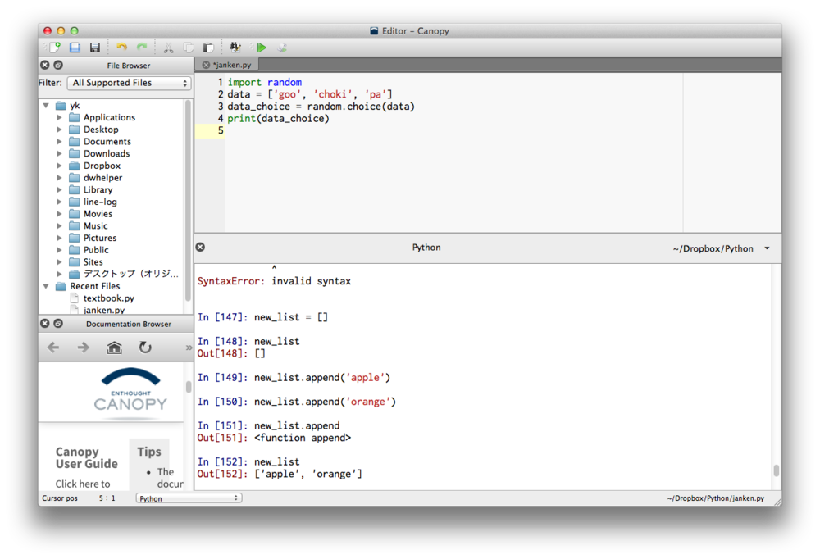Click the Python console scrollbar thumb
Screen dimensions: 820x559
tap(776, 470)
